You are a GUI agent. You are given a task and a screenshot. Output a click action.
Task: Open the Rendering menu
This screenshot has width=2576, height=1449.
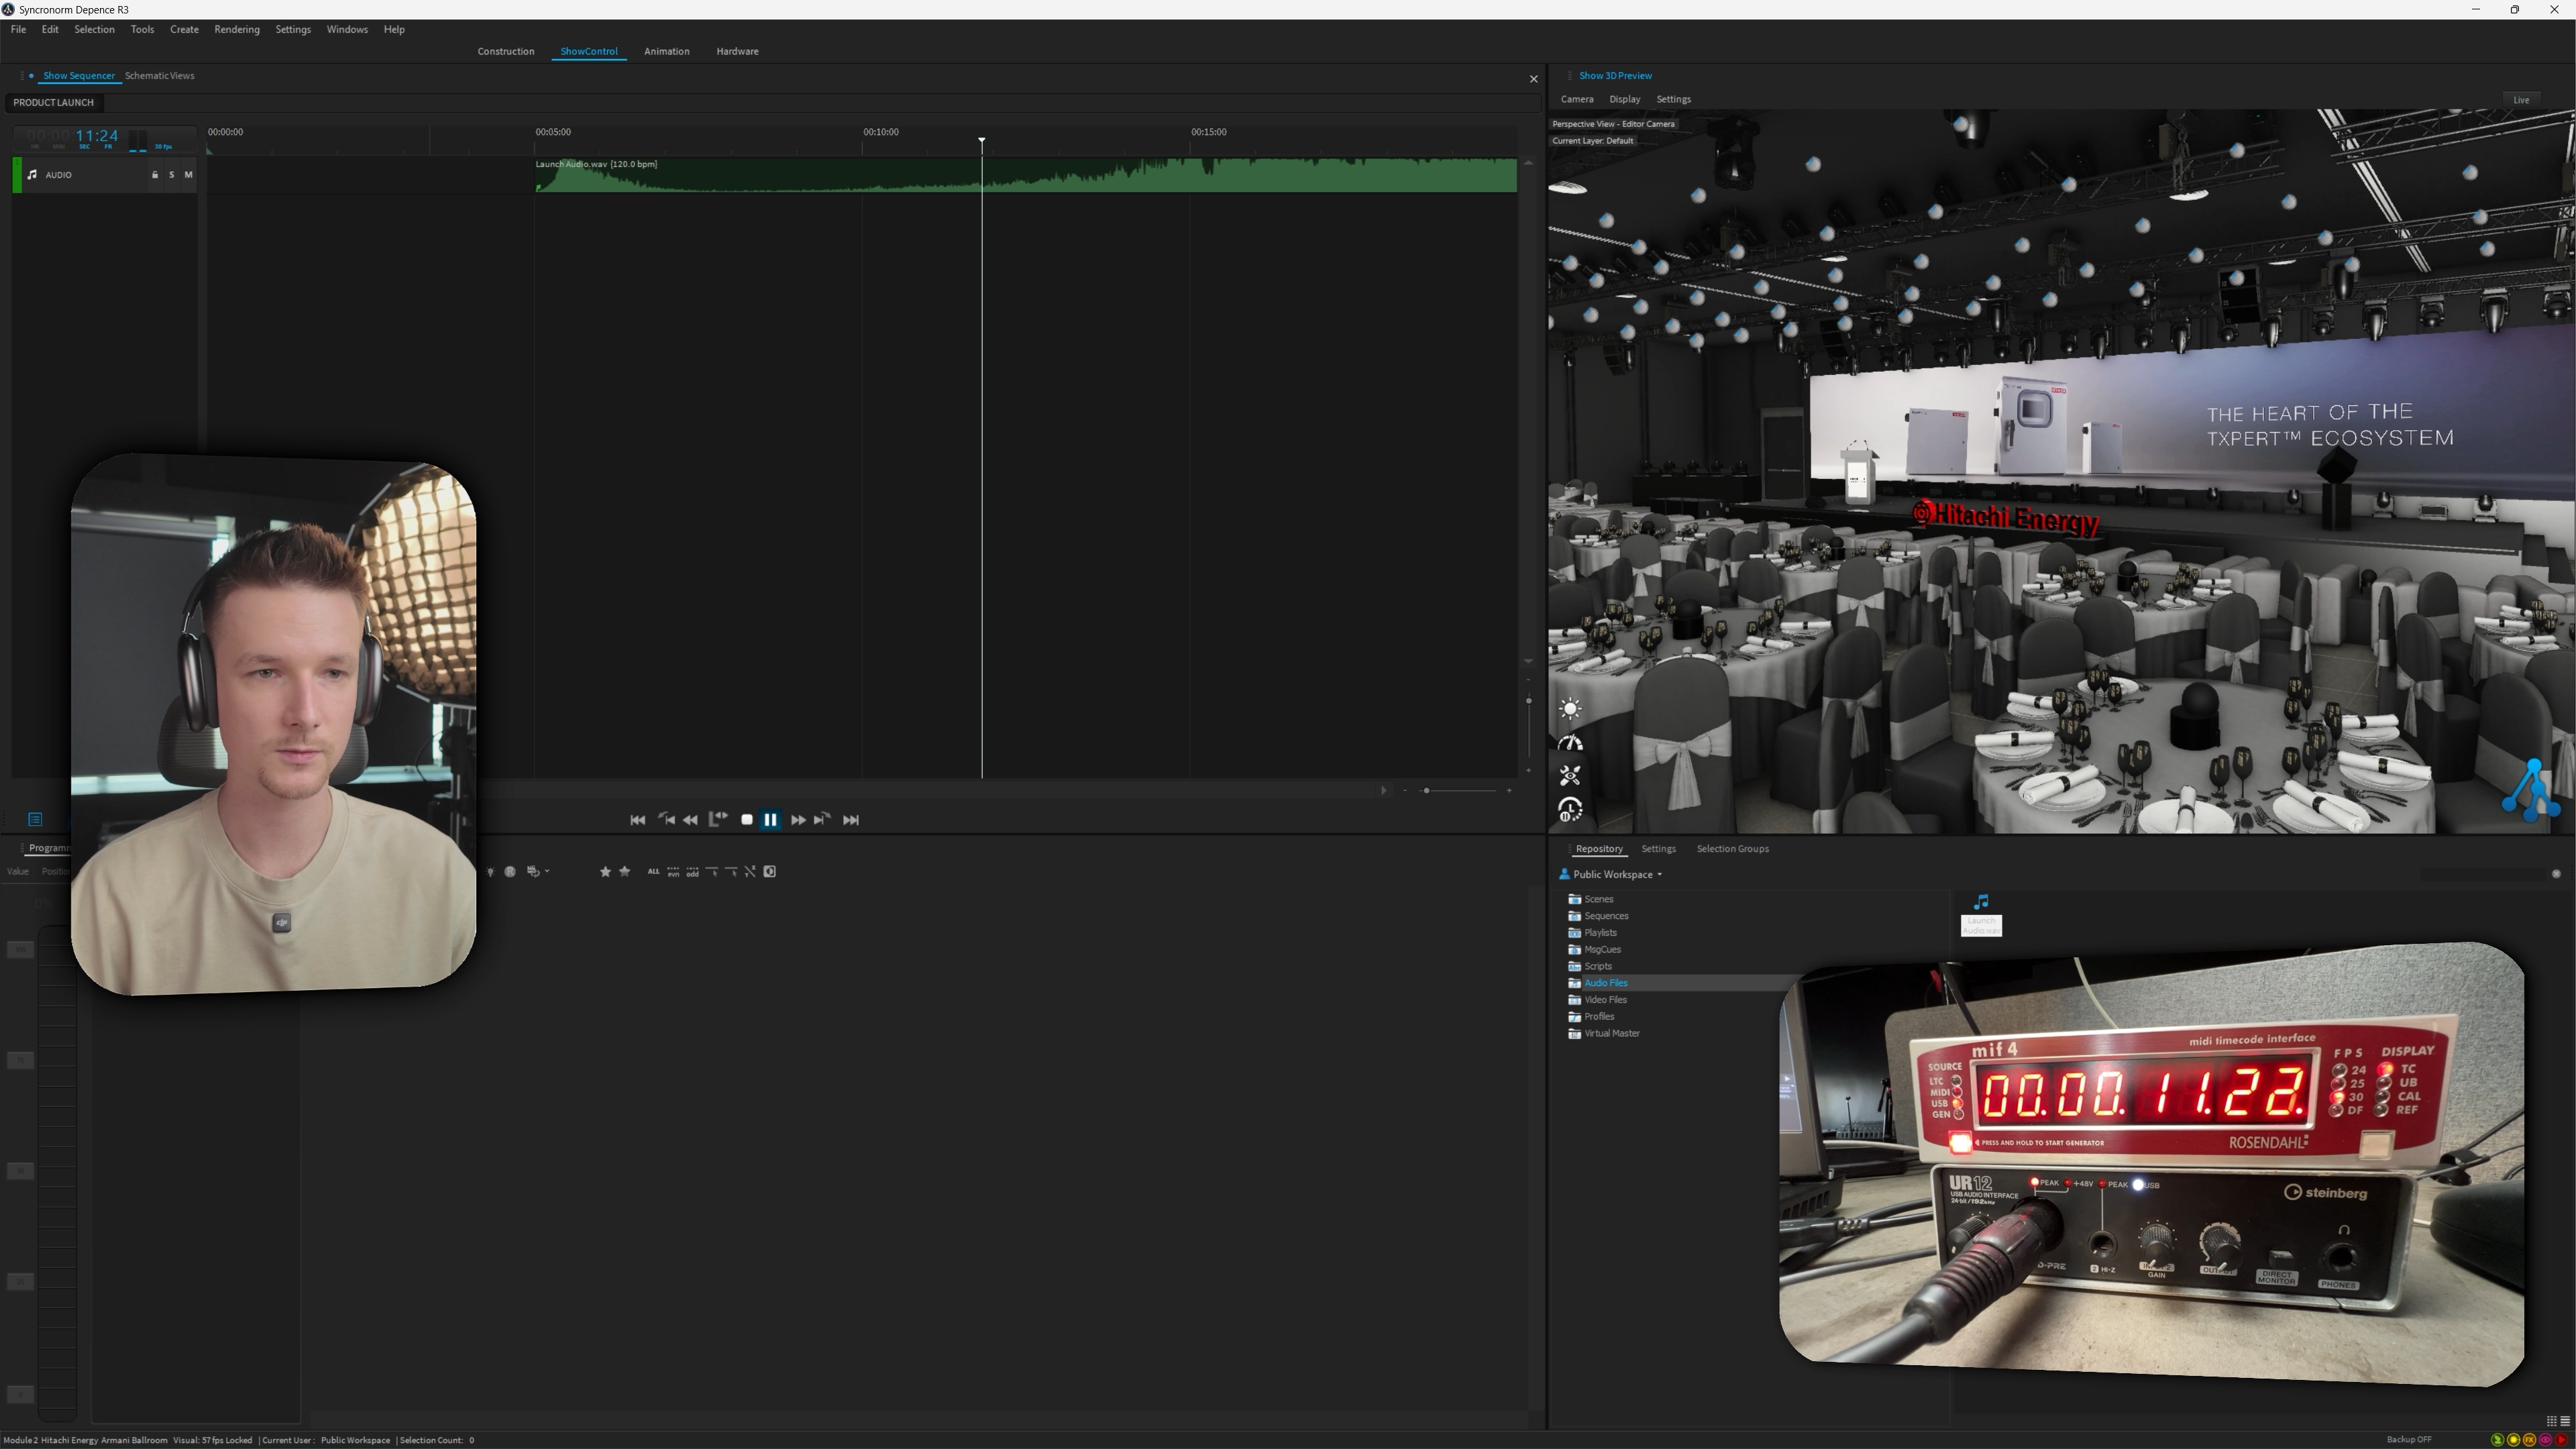(236, 30)
